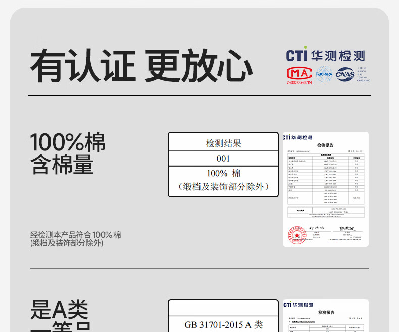Viewport: 399px width, 332px height.
Task: Click the 检测结果 table header
Action: point(223,143)
